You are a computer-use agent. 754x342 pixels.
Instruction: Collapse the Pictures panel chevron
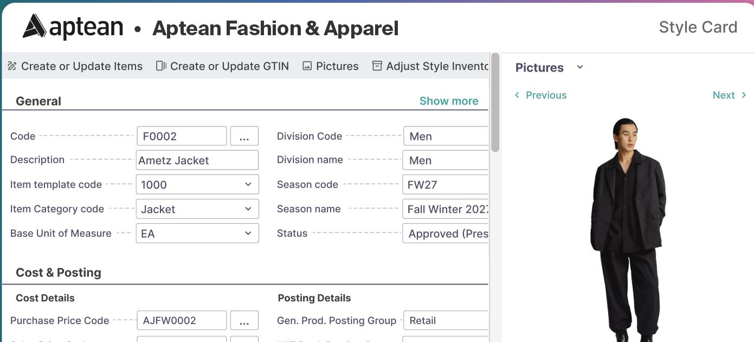point(580,67)
